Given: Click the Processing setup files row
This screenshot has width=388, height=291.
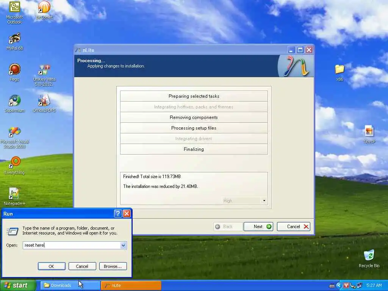Looking at the screenshot, I should coord(194,128).
